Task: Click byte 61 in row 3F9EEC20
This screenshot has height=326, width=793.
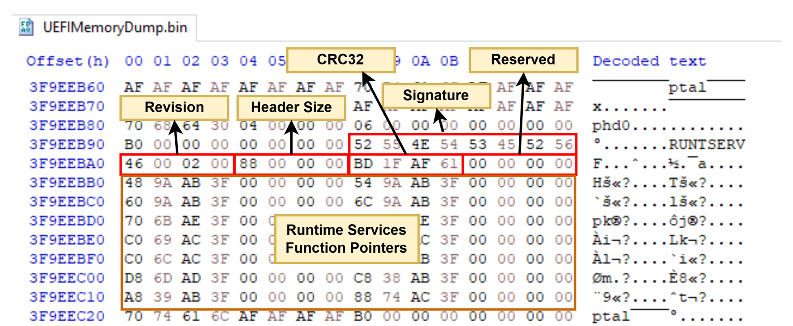Action: coord(191,316)
